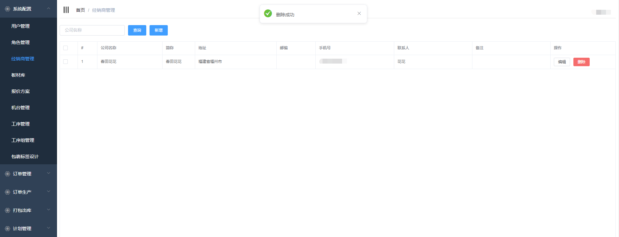Click the 订单管理 menu icon
The height and width of the screenshot is (237, 619).
click(7, 174)
